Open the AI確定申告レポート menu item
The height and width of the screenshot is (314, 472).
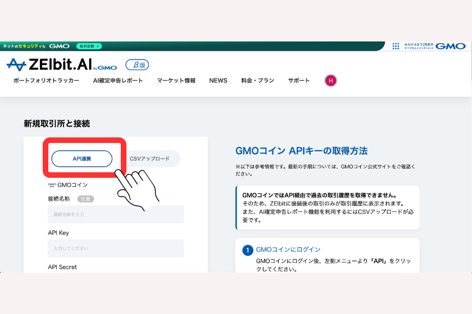[118, 81]
